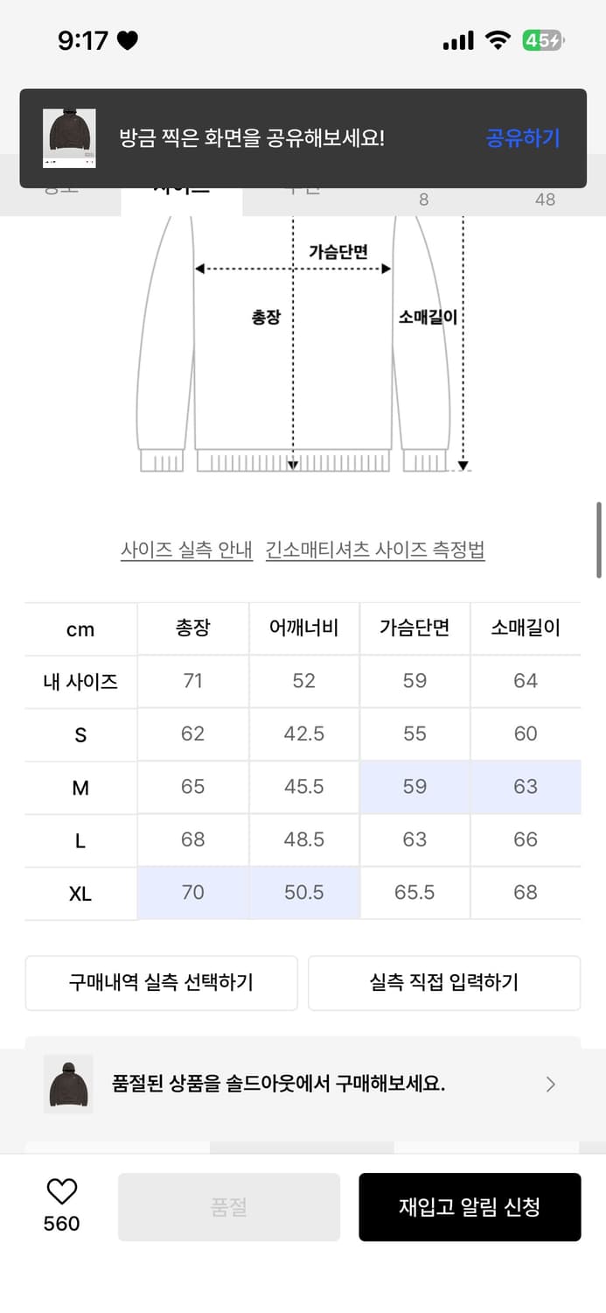Viewport: 606px width, 1313px height.
Task: Open the 사이즈 실측 안내 link
Action: pos(186,551)
